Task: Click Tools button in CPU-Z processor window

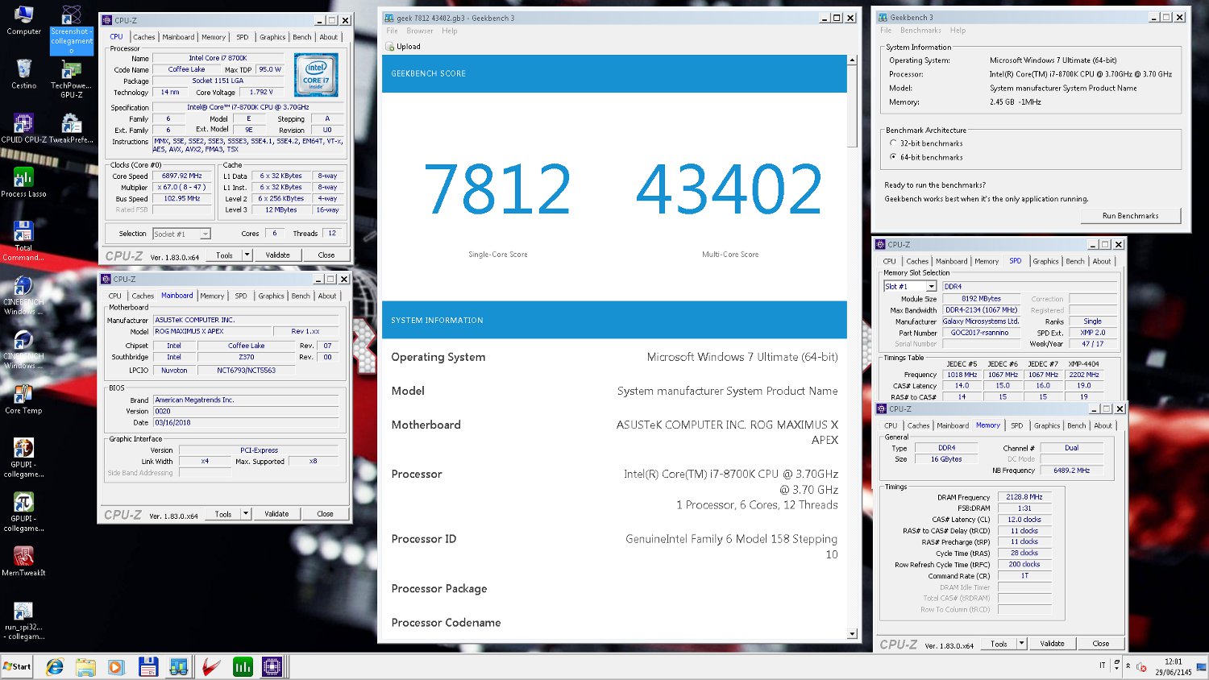Action: [x=224, y=255]
